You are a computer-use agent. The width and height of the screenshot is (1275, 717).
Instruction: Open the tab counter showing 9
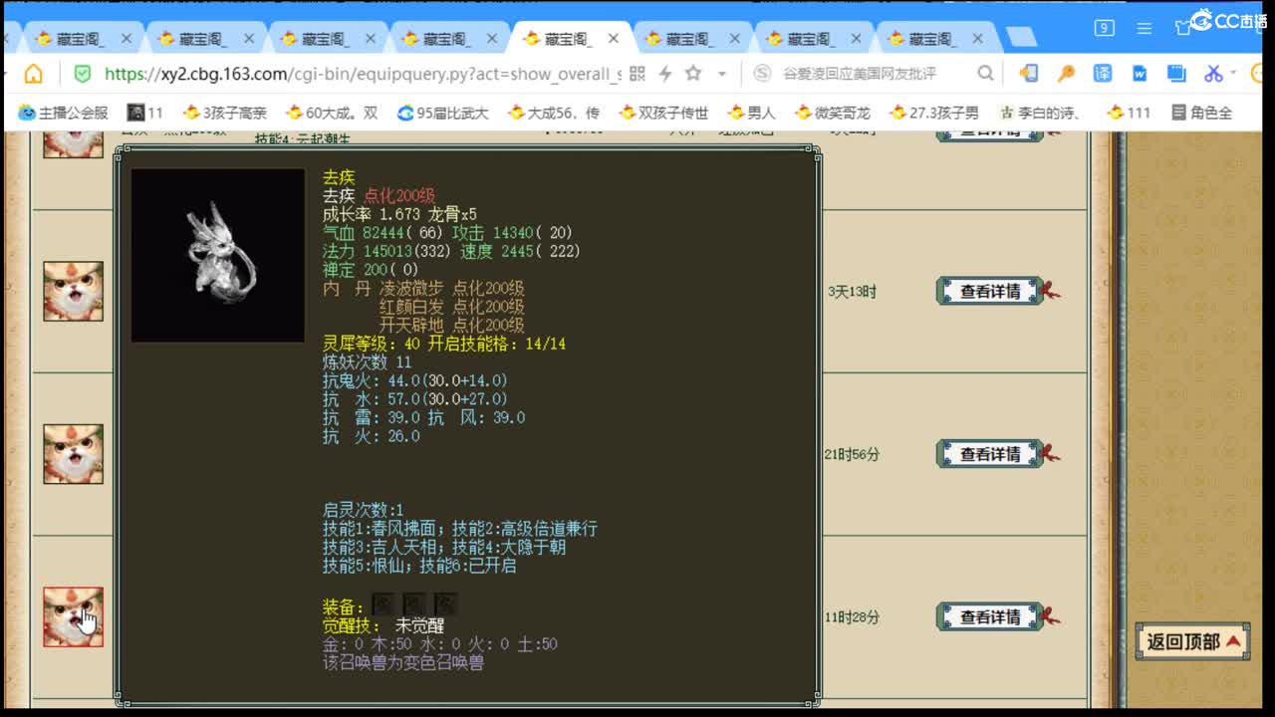1104,28
